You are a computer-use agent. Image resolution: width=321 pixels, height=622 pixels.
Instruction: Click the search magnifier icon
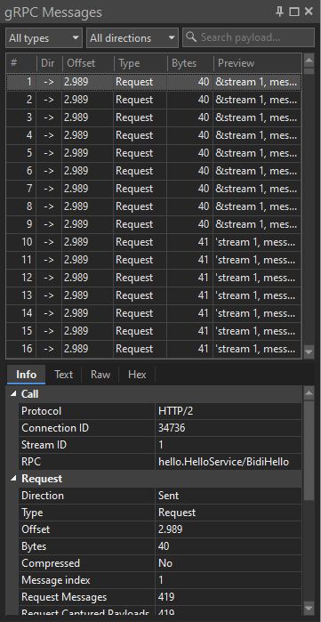pos(191,36)
